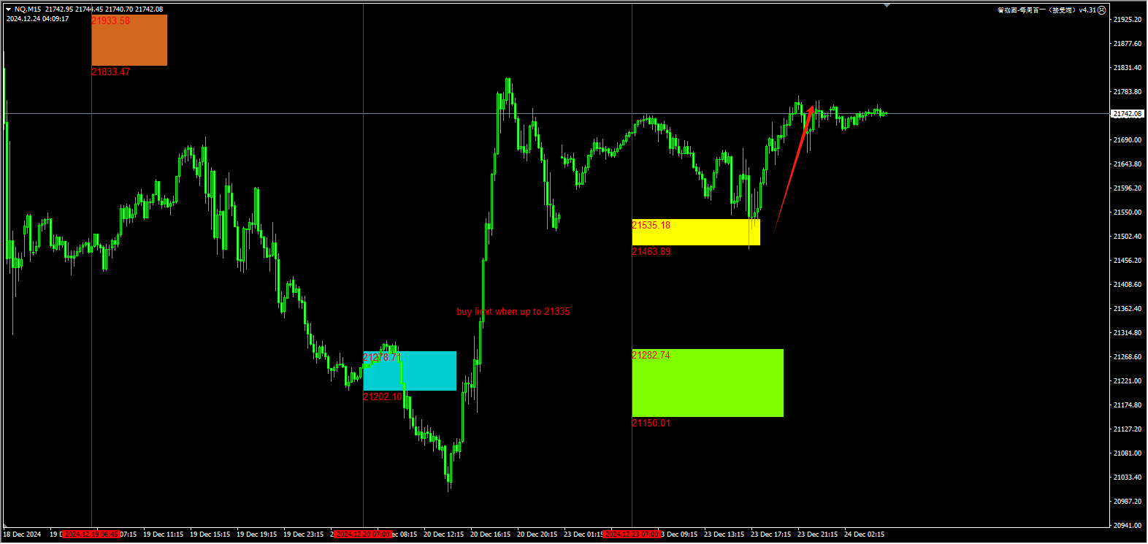
Task: Click the 21150.01 price label
Action: 651,423
